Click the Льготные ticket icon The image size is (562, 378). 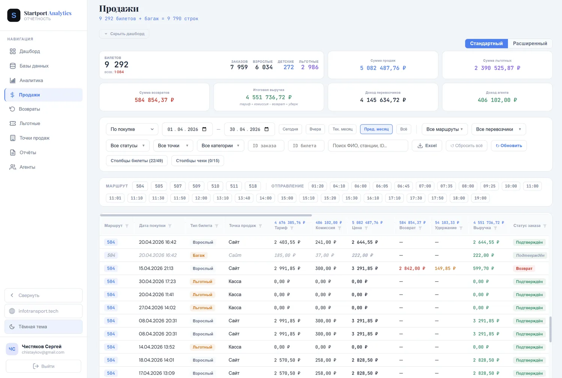(x=13, y=123)
